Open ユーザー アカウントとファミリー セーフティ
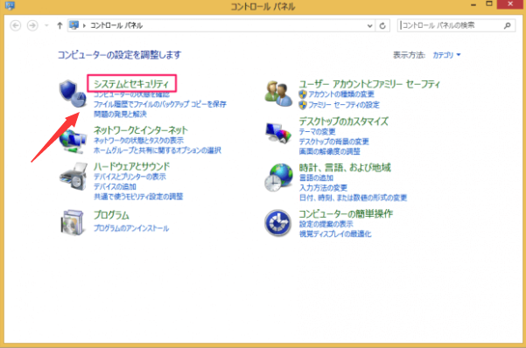This screenshot has height=348, width=526. pyautogui.click(x=369, y=84)
